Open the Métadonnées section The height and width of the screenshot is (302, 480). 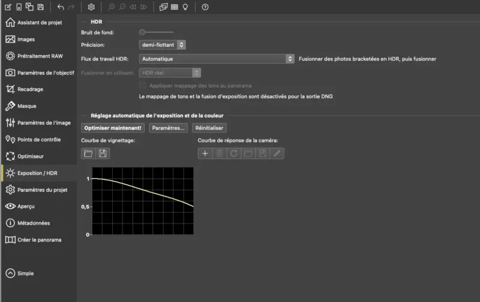(x=39, y=223)
